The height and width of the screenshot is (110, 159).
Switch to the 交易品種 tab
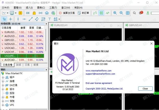8,65
